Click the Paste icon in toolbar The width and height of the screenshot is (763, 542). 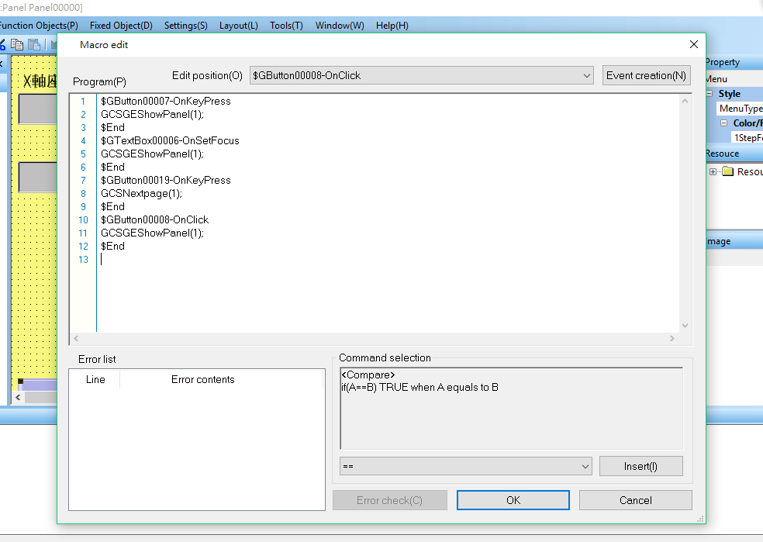34,45
